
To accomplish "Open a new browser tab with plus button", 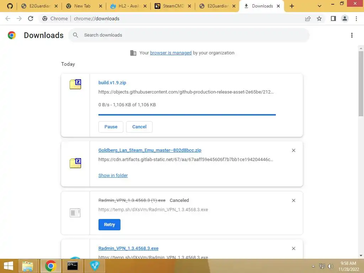I will click(292, 6).
